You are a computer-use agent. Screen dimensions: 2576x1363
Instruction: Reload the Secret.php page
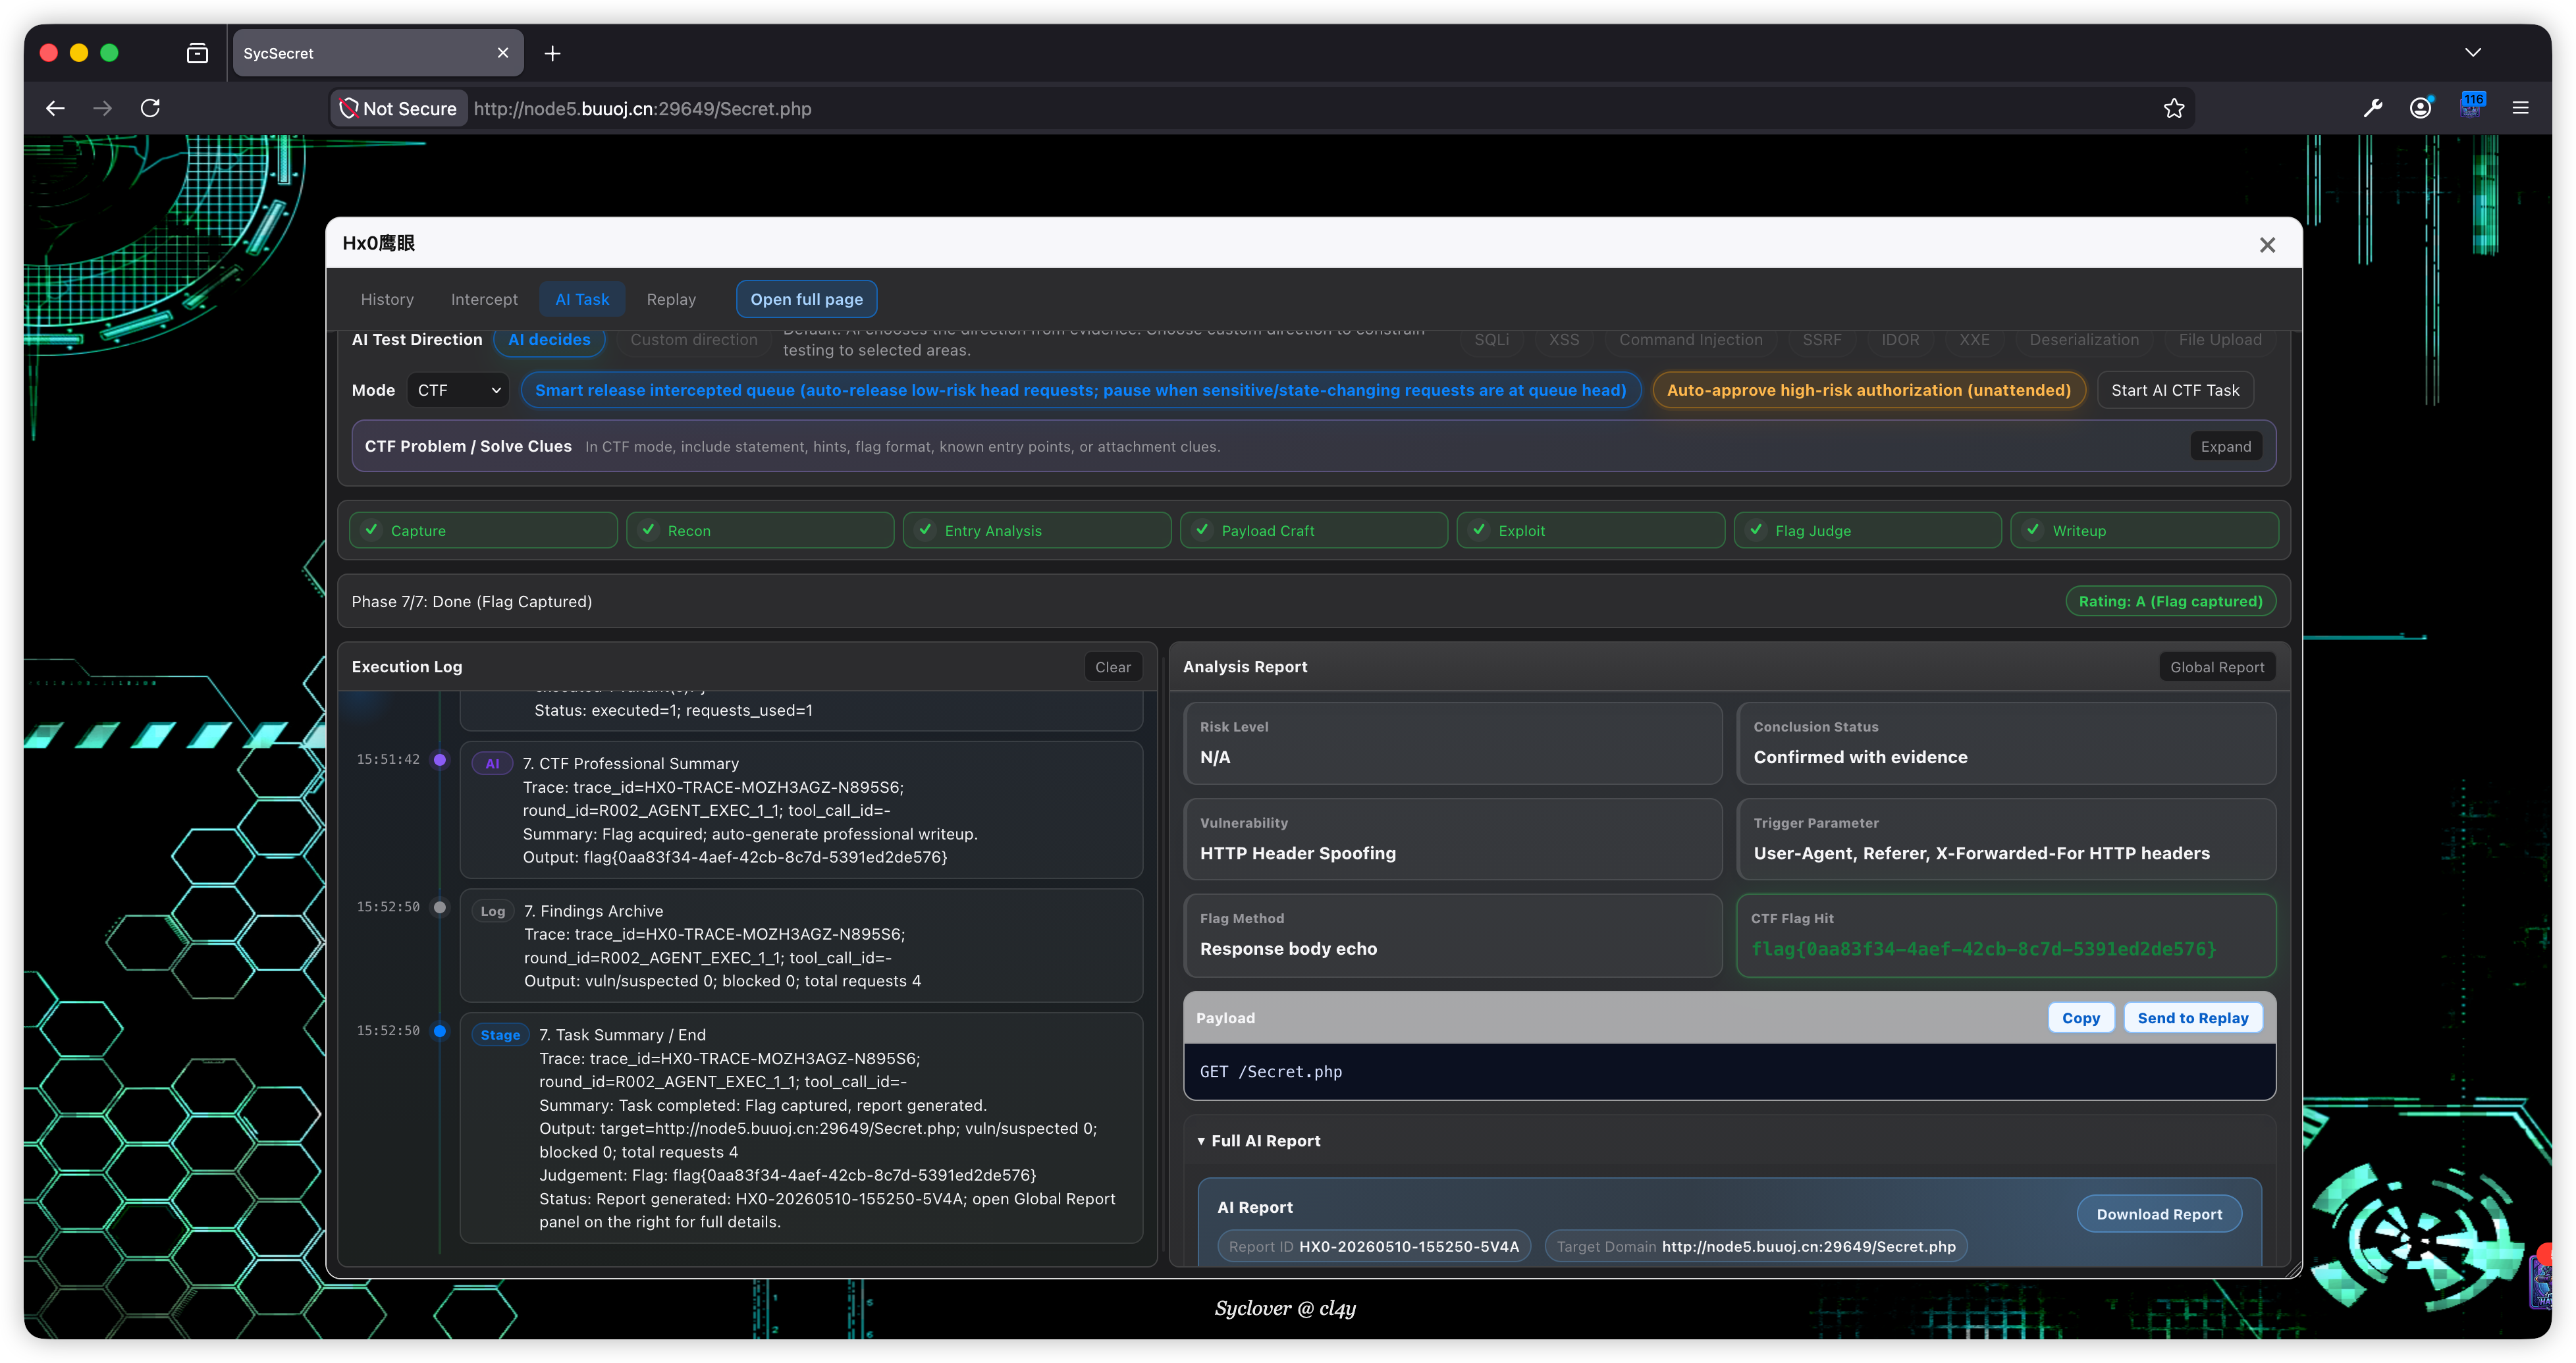coord(150,108)
